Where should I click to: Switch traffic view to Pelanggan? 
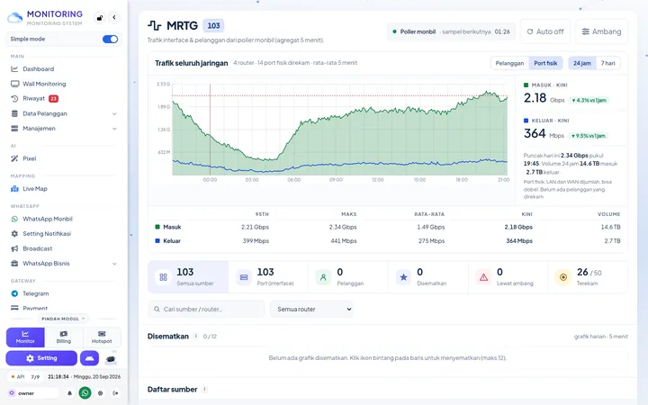tap(509, 63)
